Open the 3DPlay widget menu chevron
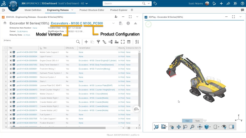The image size is (246, 138). tap(240, 17)
